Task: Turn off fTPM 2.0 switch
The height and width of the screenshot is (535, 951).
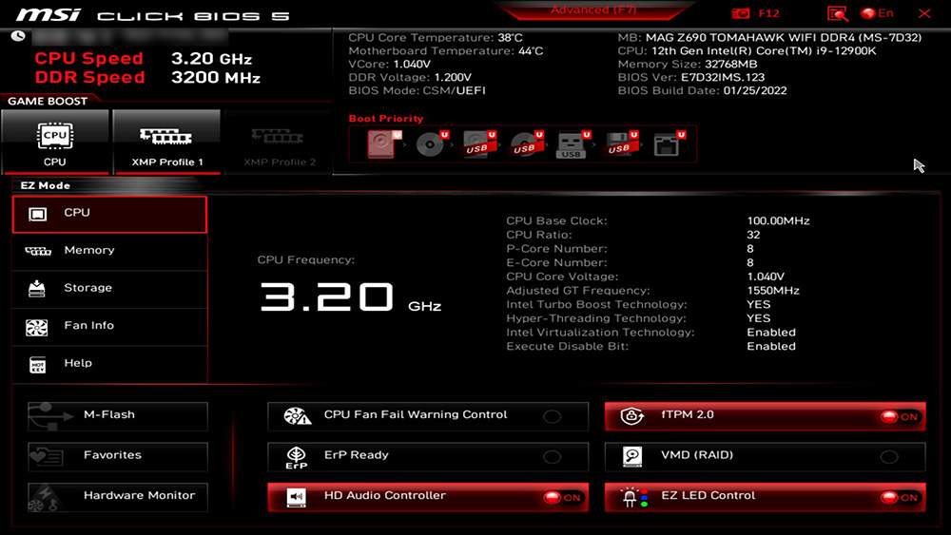Action: pyautogui.click(x=900, y=416)
